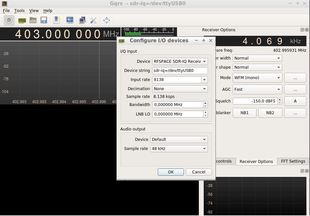Click the Input rate field showing 8138
The height and width of the screenshot is (216, 310).
point(177,80)
